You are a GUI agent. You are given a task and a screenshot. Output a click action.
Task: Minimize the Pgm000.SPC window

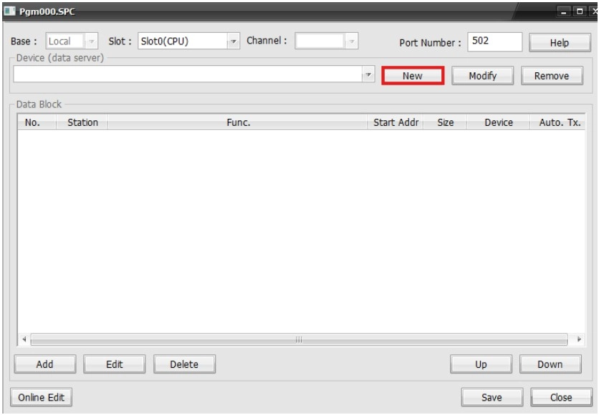(x=564, y=11)
